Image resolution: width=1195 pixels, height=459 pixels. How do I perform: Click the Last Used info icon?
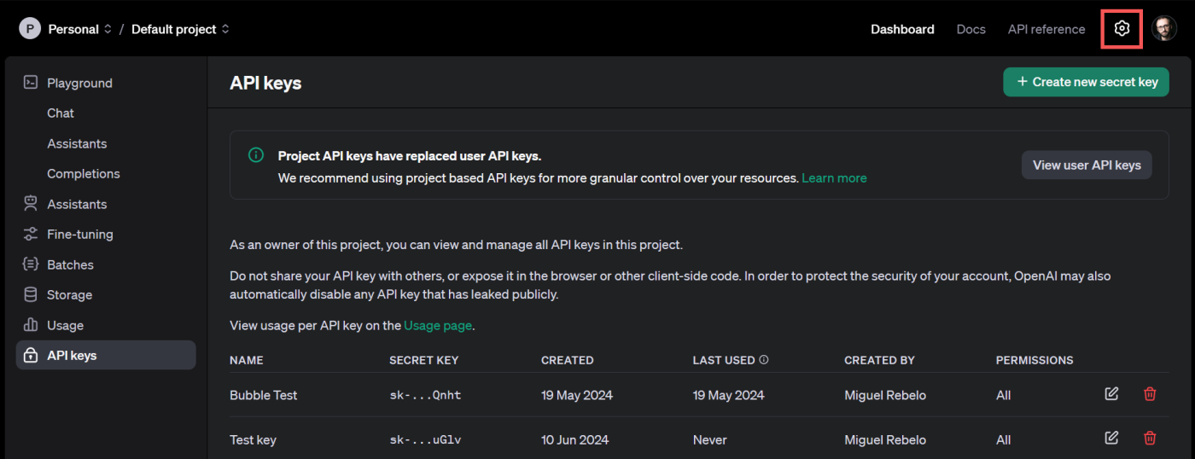[764, 360]
